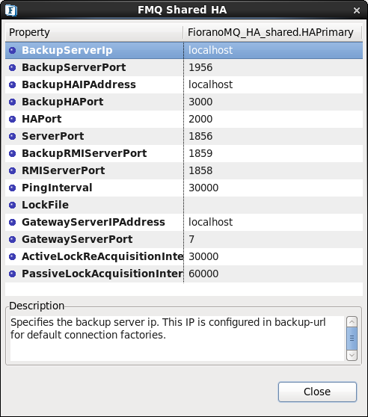Click the Fiorano app icon in title bar
The height and width of the screenshot is (417, 368).
click(x=11, y=10)
